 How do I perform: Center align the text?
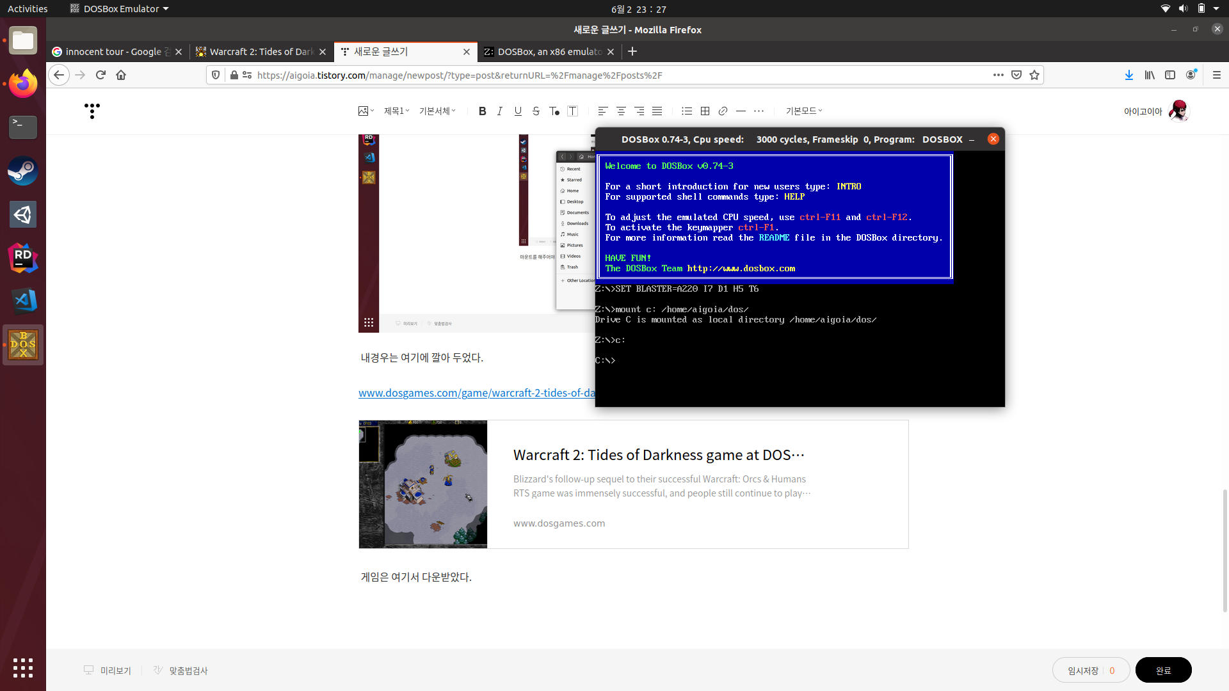(621, 111)
